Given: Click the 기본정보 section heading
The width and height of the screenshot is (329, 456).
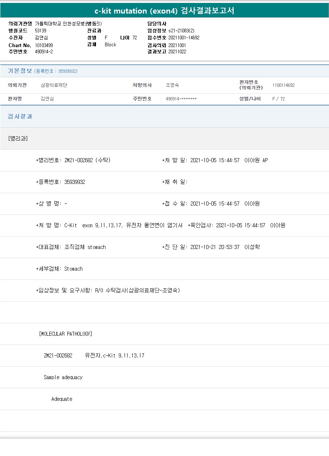Looking at the screenshot, I should tap(20, 71).
